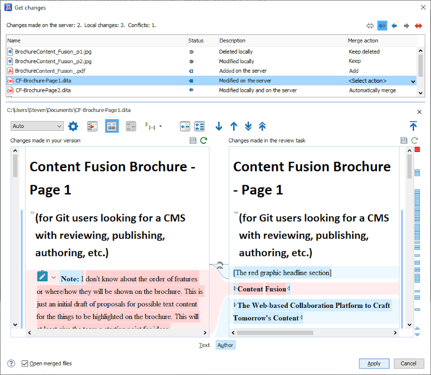Toggle the highlighted synchronized scrolling button
431x375 pixels.
click(112, 126)
